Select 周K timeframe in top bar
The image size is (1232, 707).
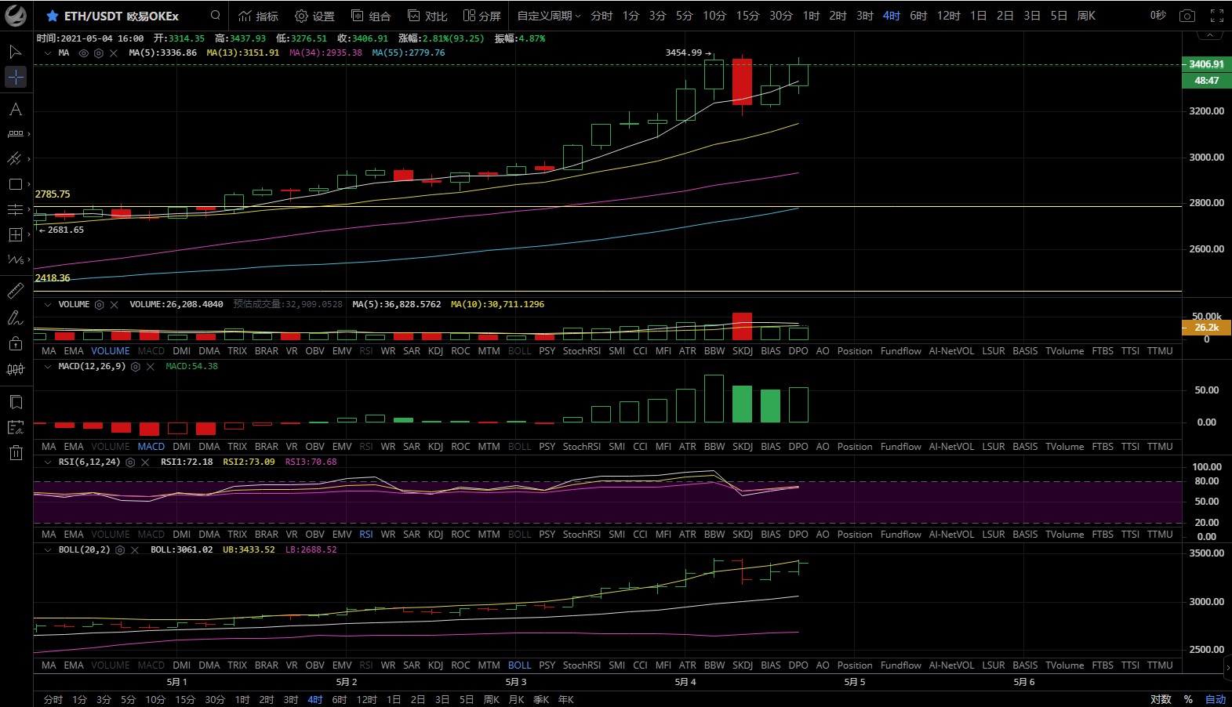pyautogui.click(x=1086, y=16)
